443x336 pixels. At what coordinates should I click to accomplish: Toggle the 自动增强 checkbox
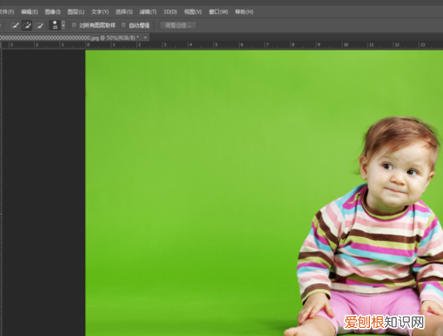123,25
